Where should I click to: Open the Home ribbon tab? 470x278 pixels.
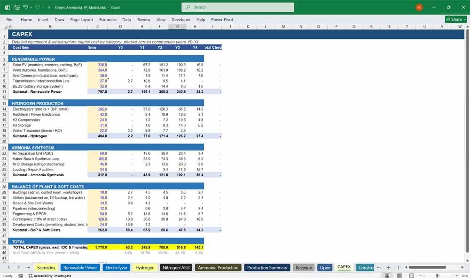click(26, 19)
